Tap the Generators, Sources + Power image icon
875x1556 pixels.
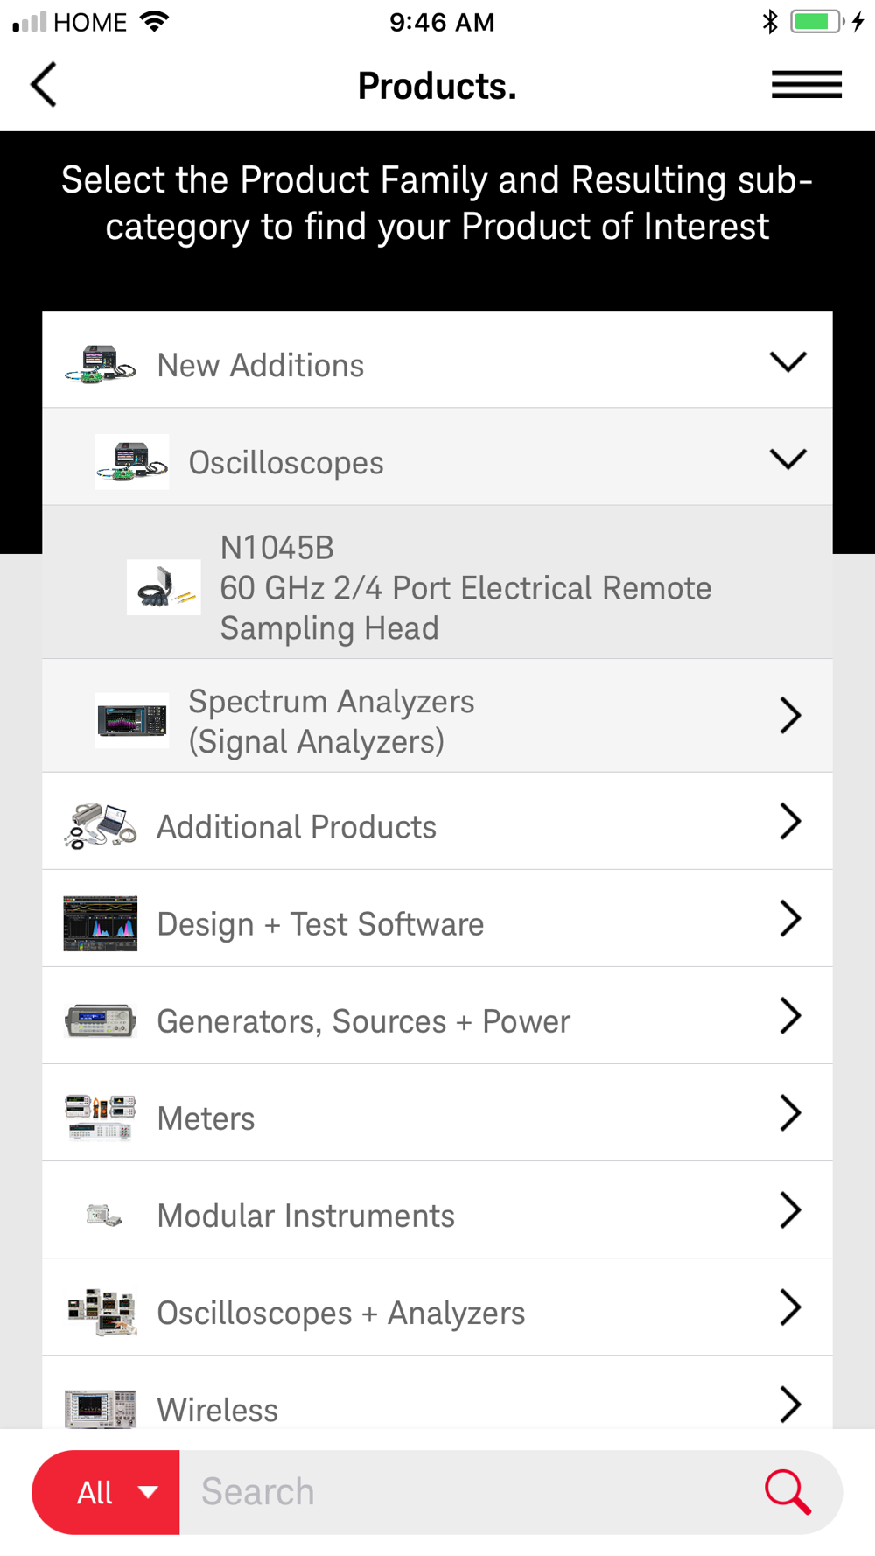[101, 1020]
